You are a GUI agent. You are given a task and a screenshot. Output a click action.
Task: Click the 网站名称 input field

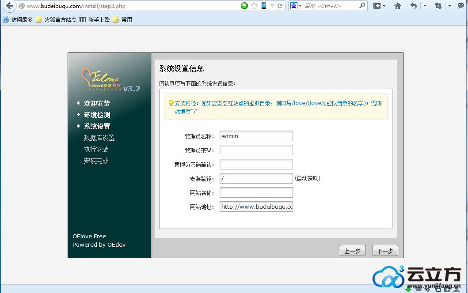[256, 192]
